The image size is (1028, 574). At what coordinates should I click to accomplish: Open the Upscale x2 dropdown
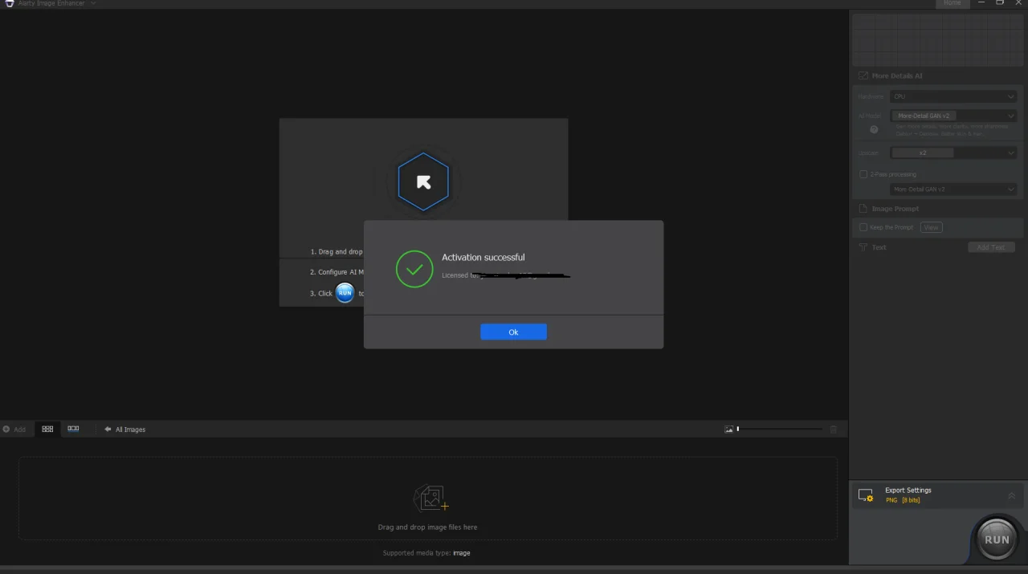(953, 153)
